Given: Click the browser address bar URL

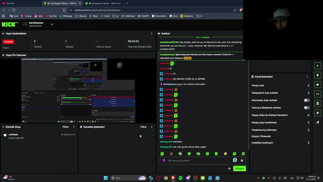Looking at the screenshot, I should 97,10.
